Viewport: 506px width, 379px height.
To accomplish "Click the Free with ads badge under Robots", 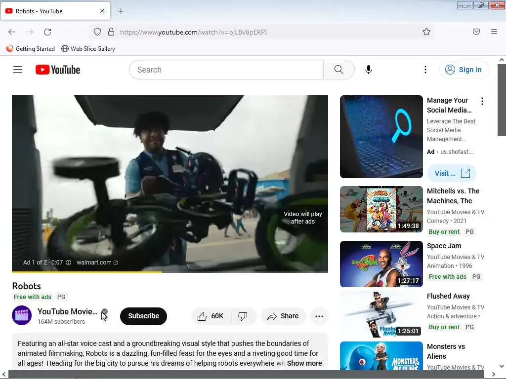I will pos(32,297).
